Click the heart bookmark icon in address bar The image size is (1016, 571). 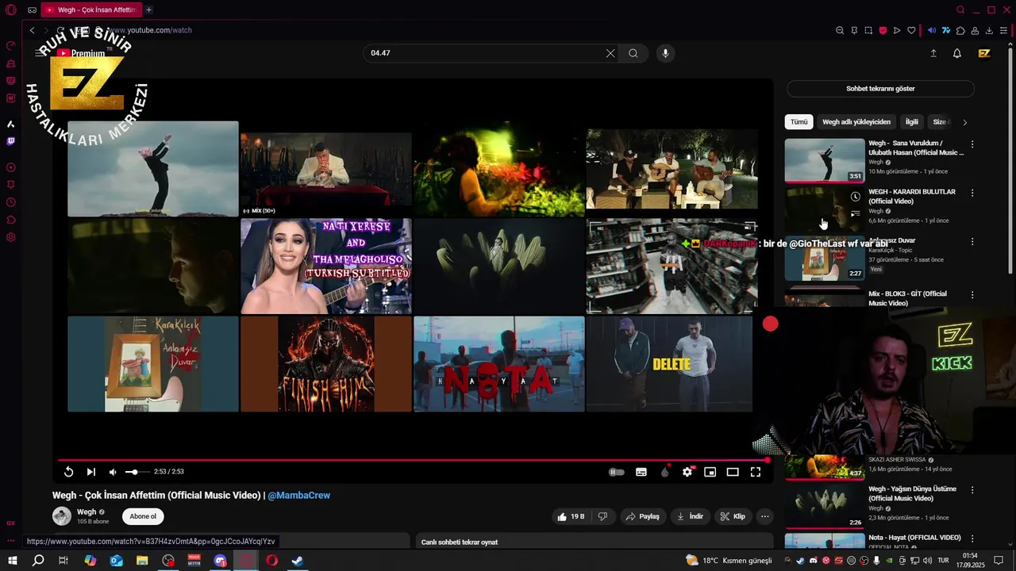(911, 30)
